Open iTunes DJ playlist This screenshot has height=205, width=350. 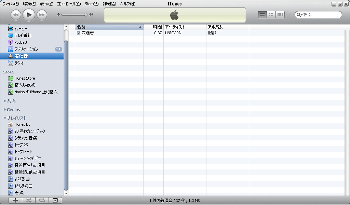click(32, 124)
